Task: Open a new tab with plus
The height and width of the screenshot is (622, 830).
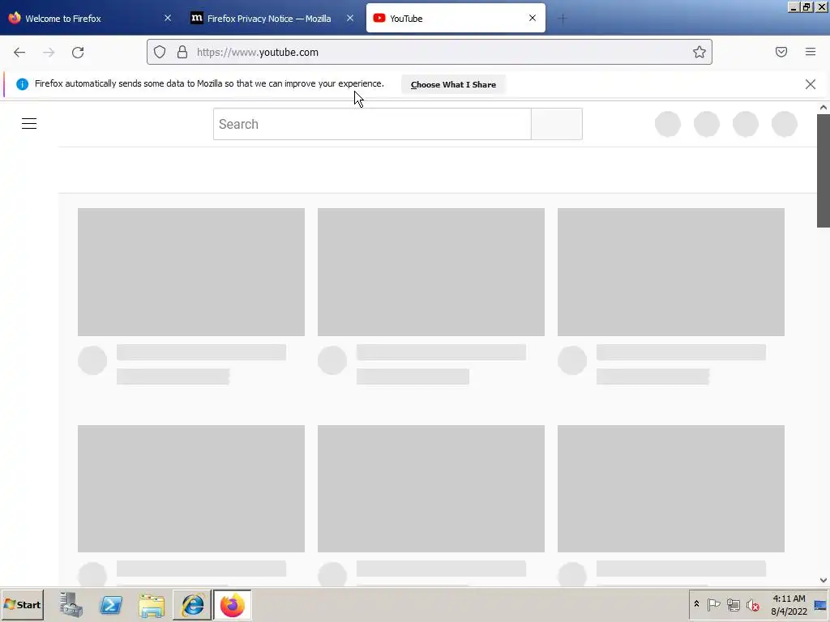Action: pos(563,19)
